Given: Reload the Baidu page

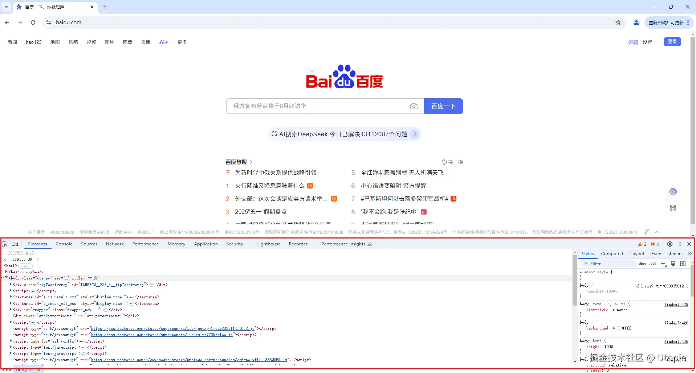Looking at the screenshot, I should pyautogui.click(x=33, y=22).
